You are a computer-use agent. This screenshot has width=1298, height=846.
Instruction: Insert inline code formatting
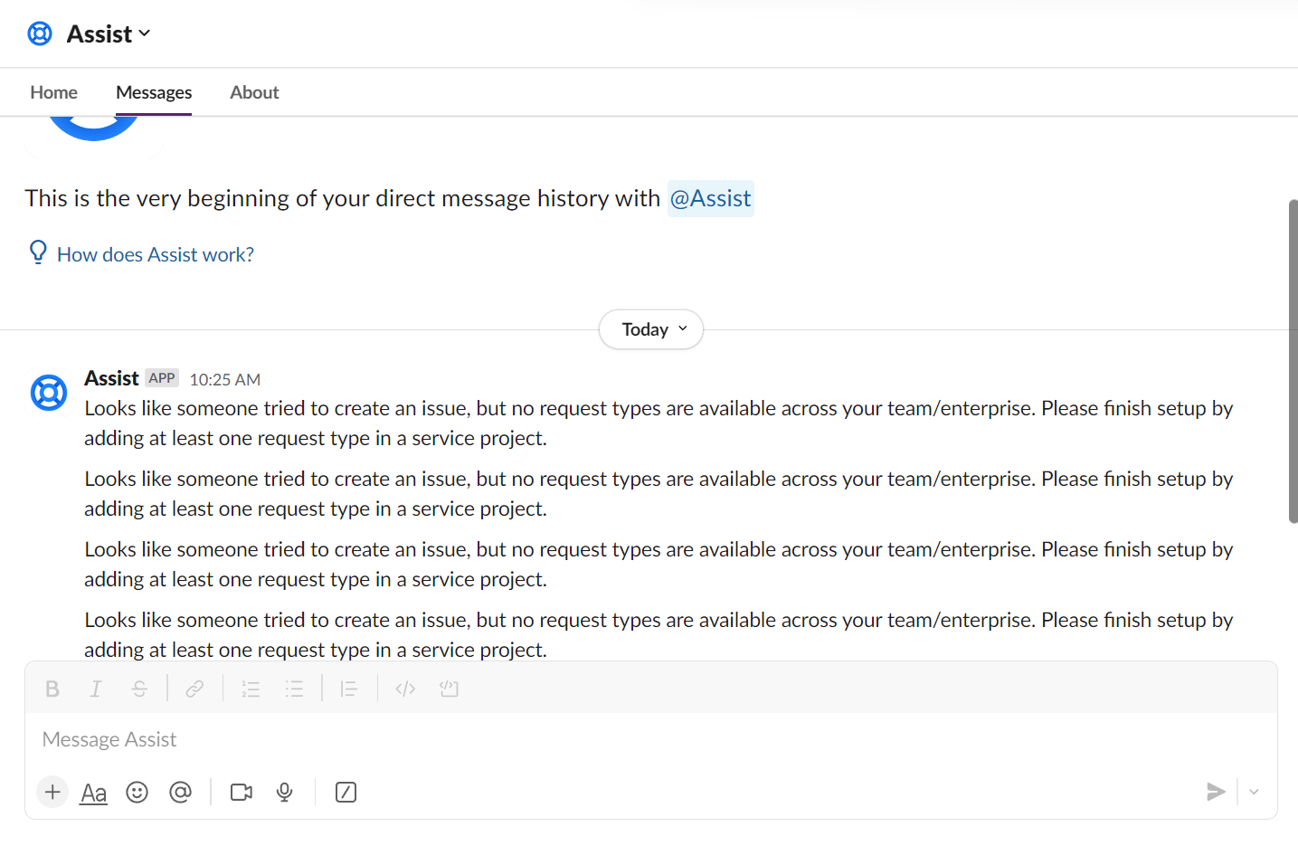point(405,689)
